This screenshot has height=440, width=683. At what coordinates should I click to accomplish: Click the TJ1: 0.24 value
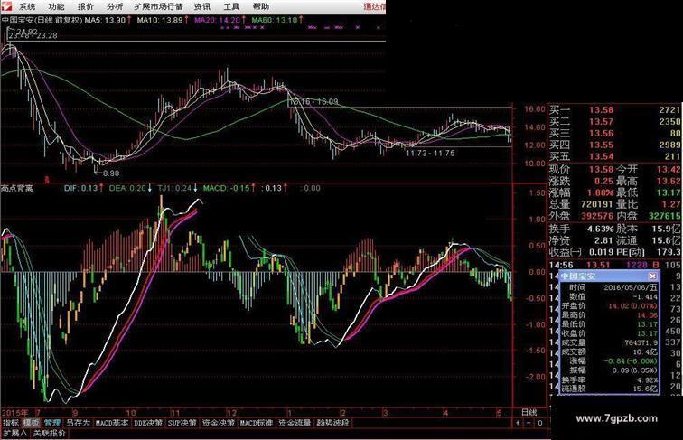click(177, 188)
